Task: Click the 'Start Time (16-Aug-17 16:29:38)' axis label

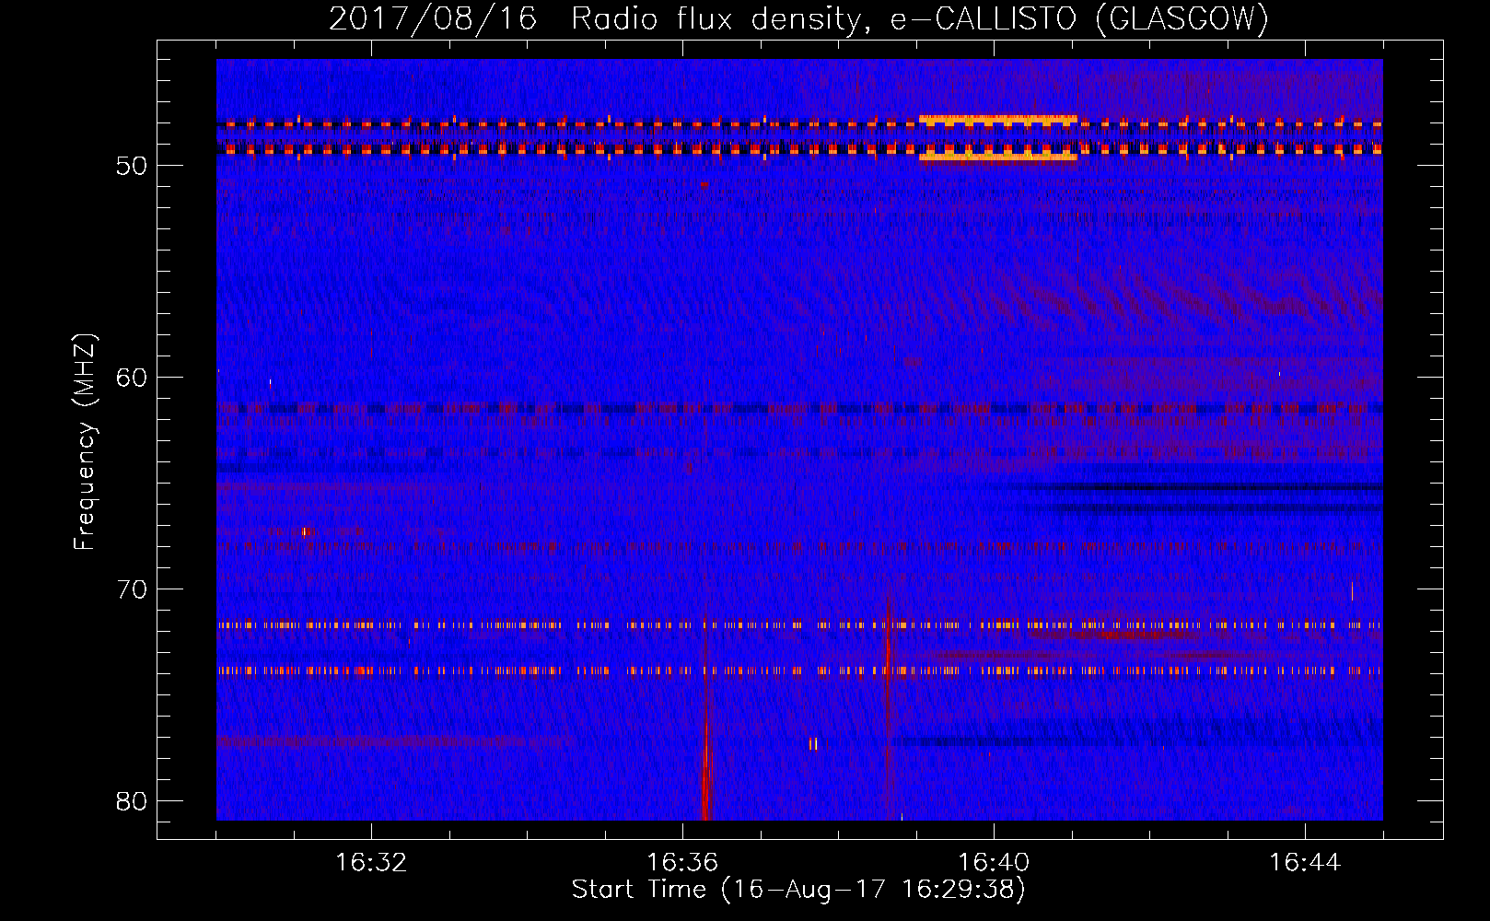Action: [798, 890]
